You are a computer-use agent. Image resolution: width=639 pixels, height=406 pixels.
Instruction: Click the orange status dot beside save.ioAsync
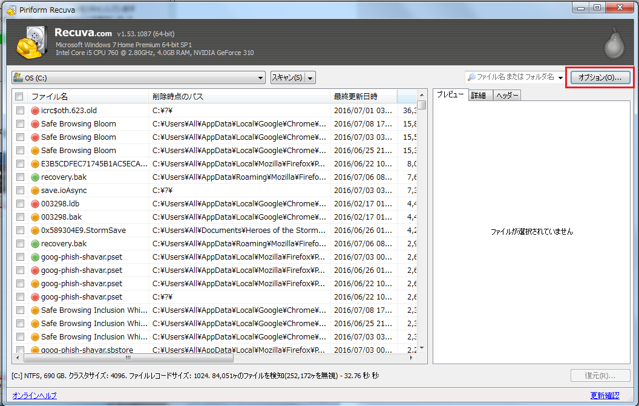[35, 191]
